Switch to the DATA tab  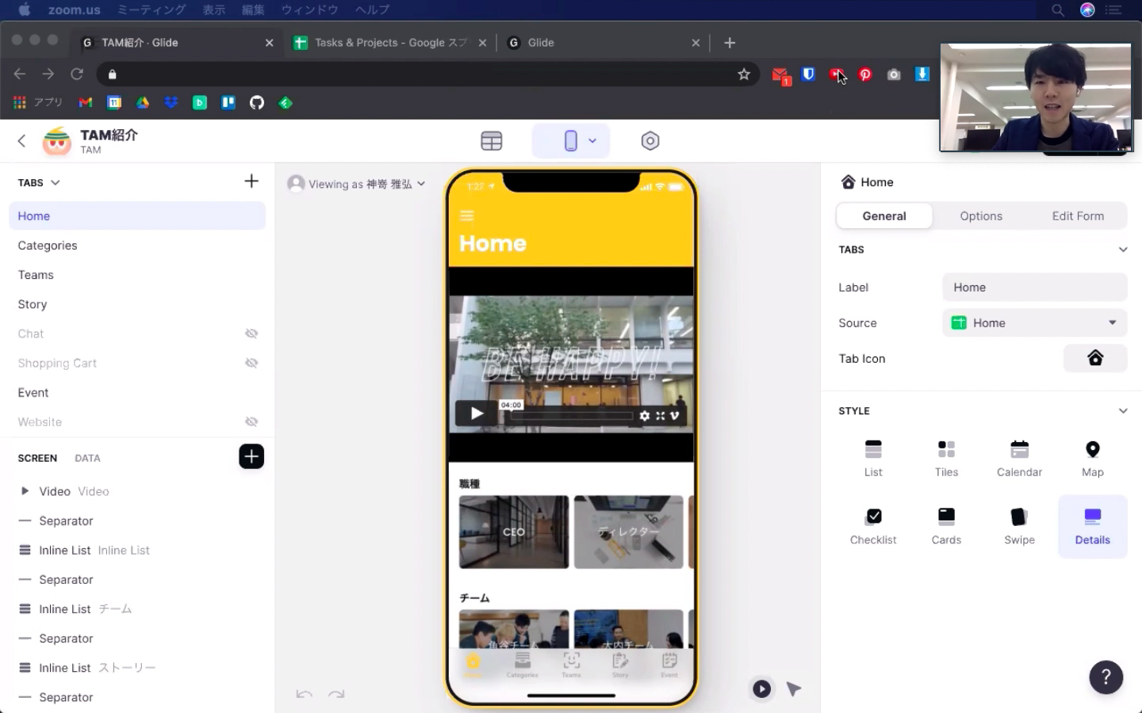click(x=87, y=458)
